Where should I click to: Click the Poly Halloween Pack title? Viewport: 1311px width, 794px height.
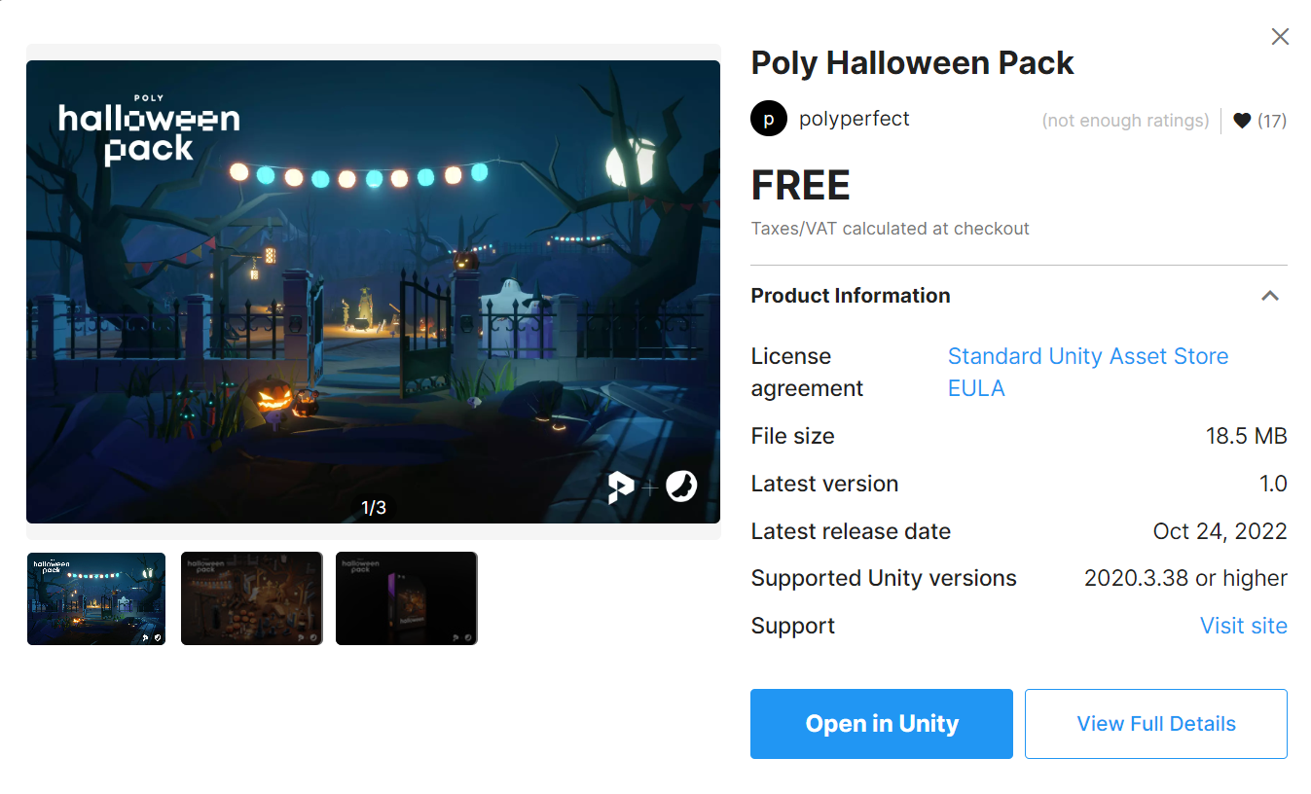912,63
